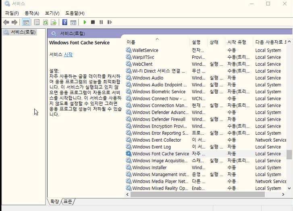The image size is (293, 211).
Task: Click the vertical scrollbar down arrow
Action: coord(289,188)
